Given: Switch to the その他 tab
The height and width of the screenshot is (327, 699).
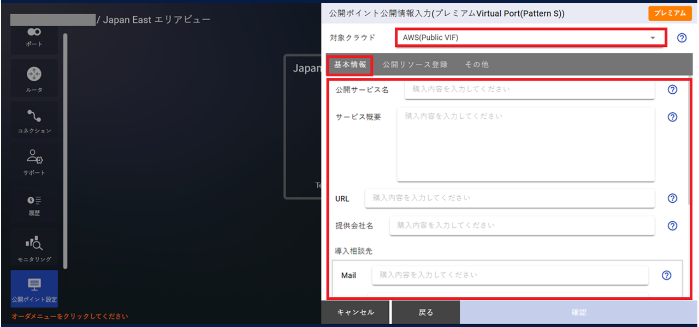Looking at the screenshot, I should 476,64.
